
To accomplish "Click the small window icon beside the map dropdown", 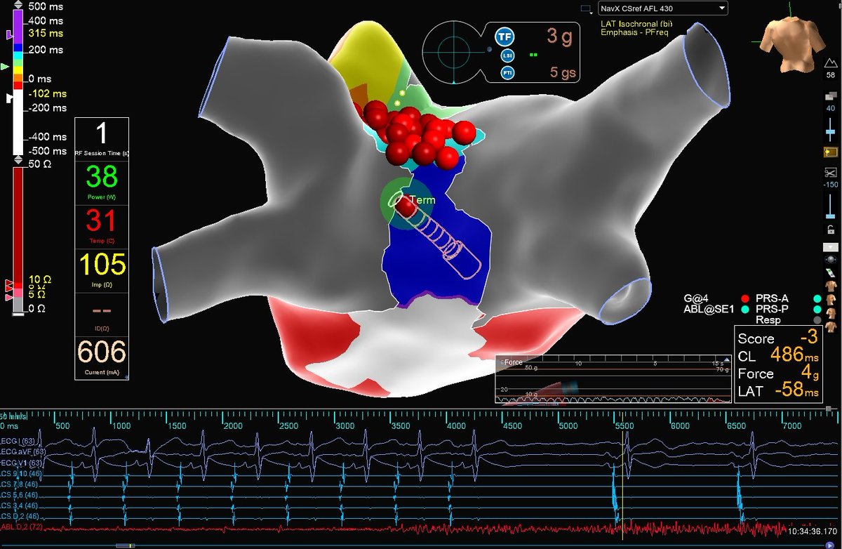I will pyautogui.click(x=586, y=8).
